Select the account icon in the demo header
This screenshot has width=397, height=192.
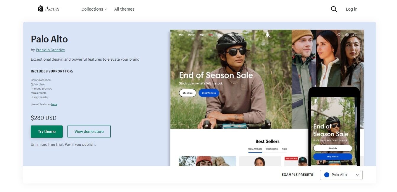coord(346,34)
